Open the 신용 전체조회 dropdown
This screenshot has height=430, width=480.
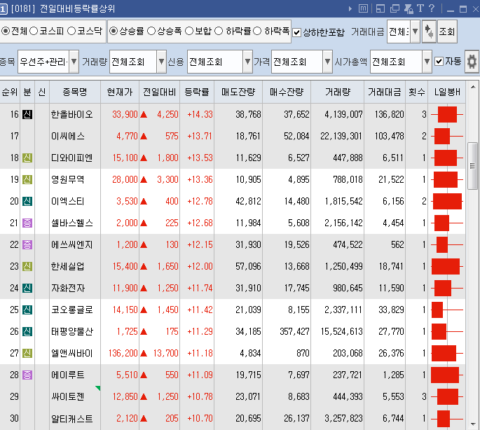(x=247, y=62)
